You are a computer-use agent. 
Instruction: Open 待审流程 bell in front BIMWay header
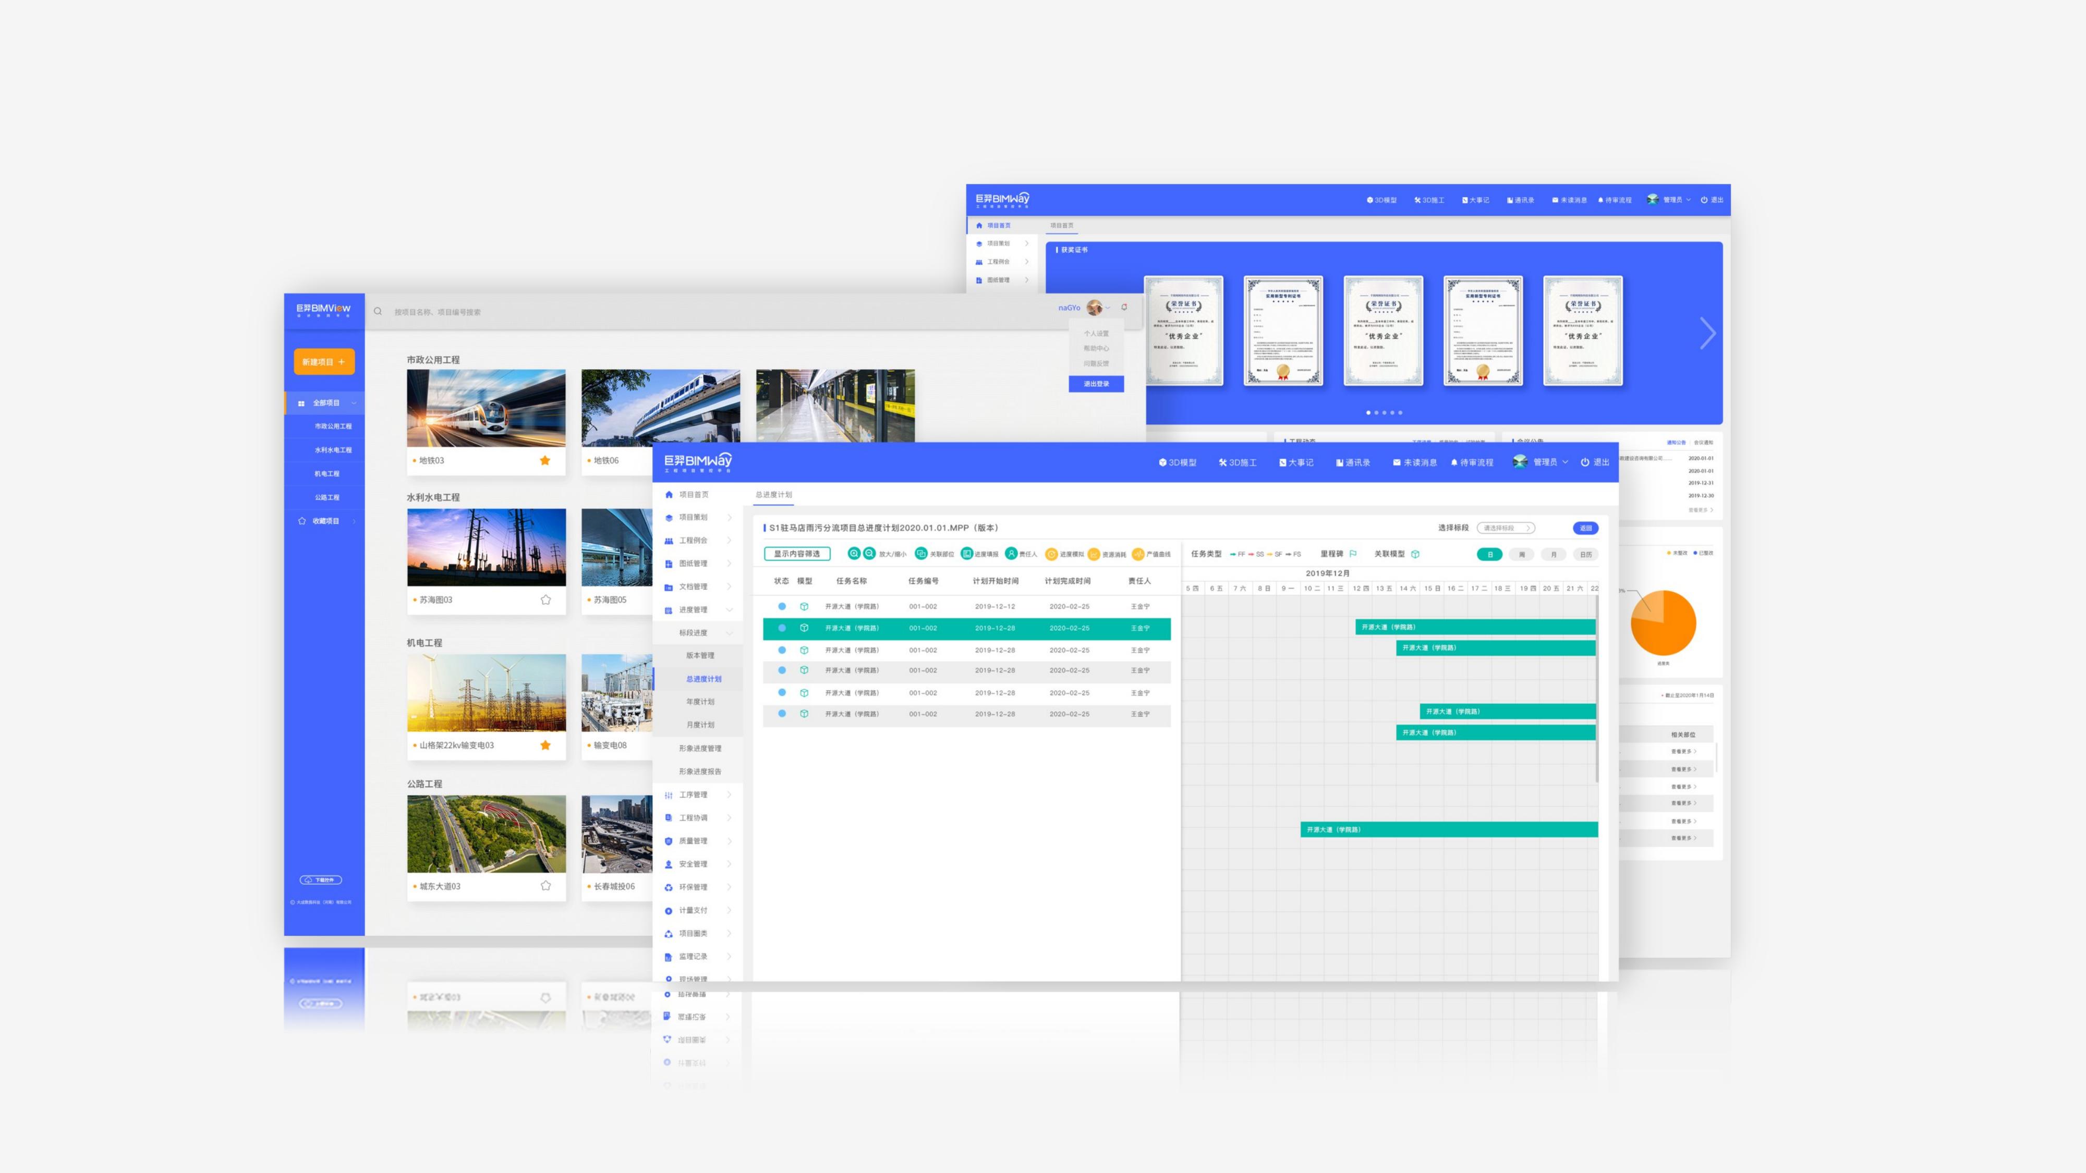coord(1472,462)
